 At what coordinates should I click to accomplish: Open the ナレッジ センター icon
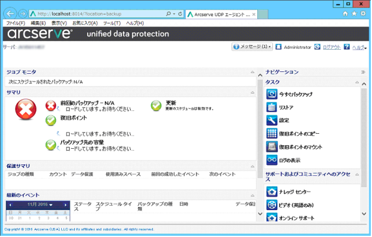[271, 191]
